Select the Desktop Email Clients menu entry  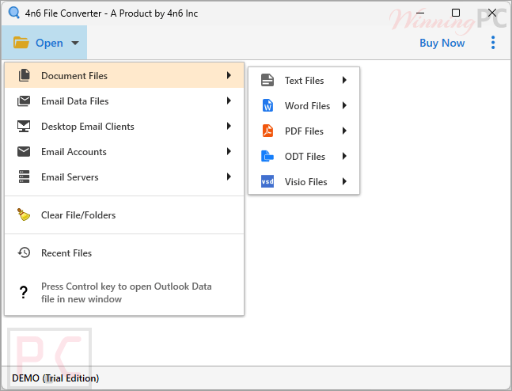124,127
